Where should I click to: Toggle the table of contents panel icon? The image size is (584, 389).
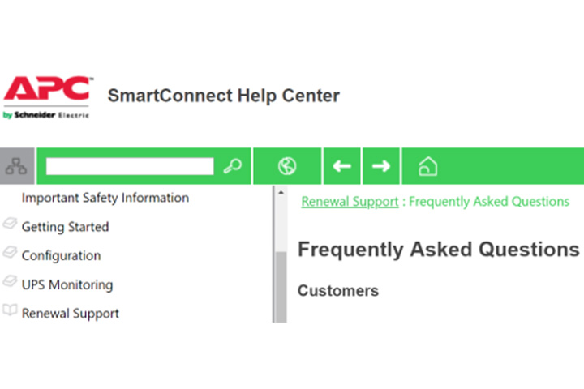coord(16,167)
